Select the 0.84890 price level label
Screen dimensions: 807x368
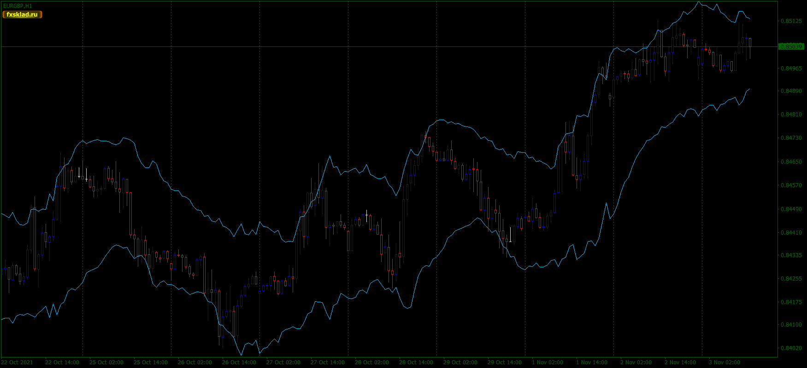coord(791,91)
